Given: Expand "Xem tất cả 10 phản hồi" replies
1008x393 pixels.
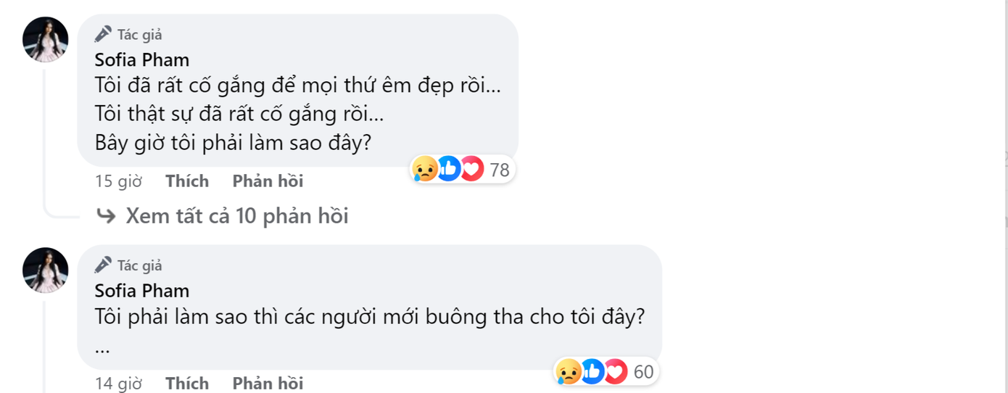Looking at the screenshot, I should point(236,216).
